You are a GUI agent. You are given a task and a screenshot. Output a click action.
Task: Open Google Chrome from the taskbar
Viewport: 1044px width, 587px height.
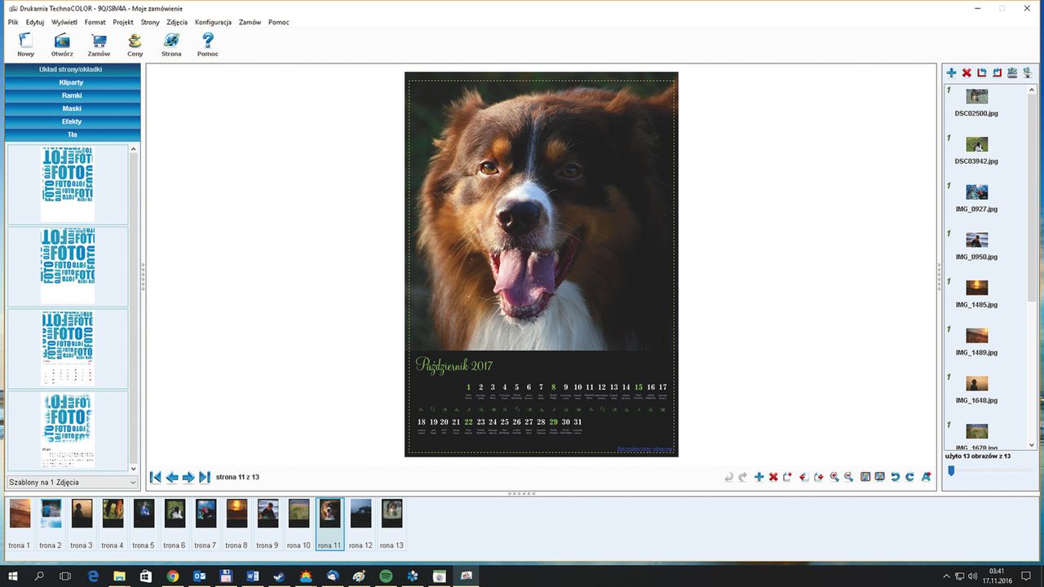173,576
